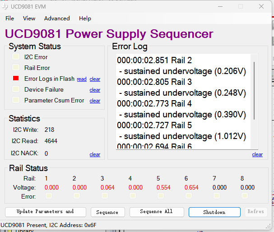
Task: Click the Rail Error status indicator
Action: (x=16, y=67)
